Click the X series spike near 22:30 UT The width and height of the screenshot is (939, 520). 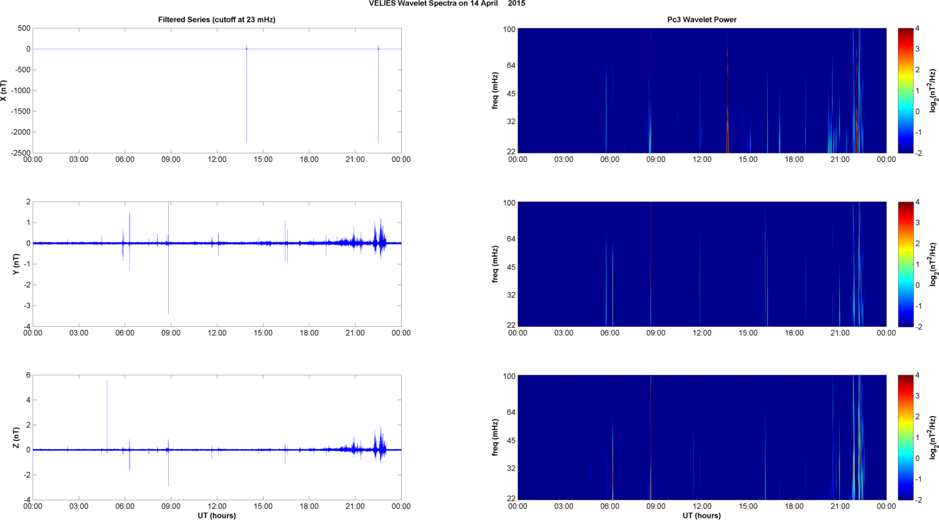point(378,95)
